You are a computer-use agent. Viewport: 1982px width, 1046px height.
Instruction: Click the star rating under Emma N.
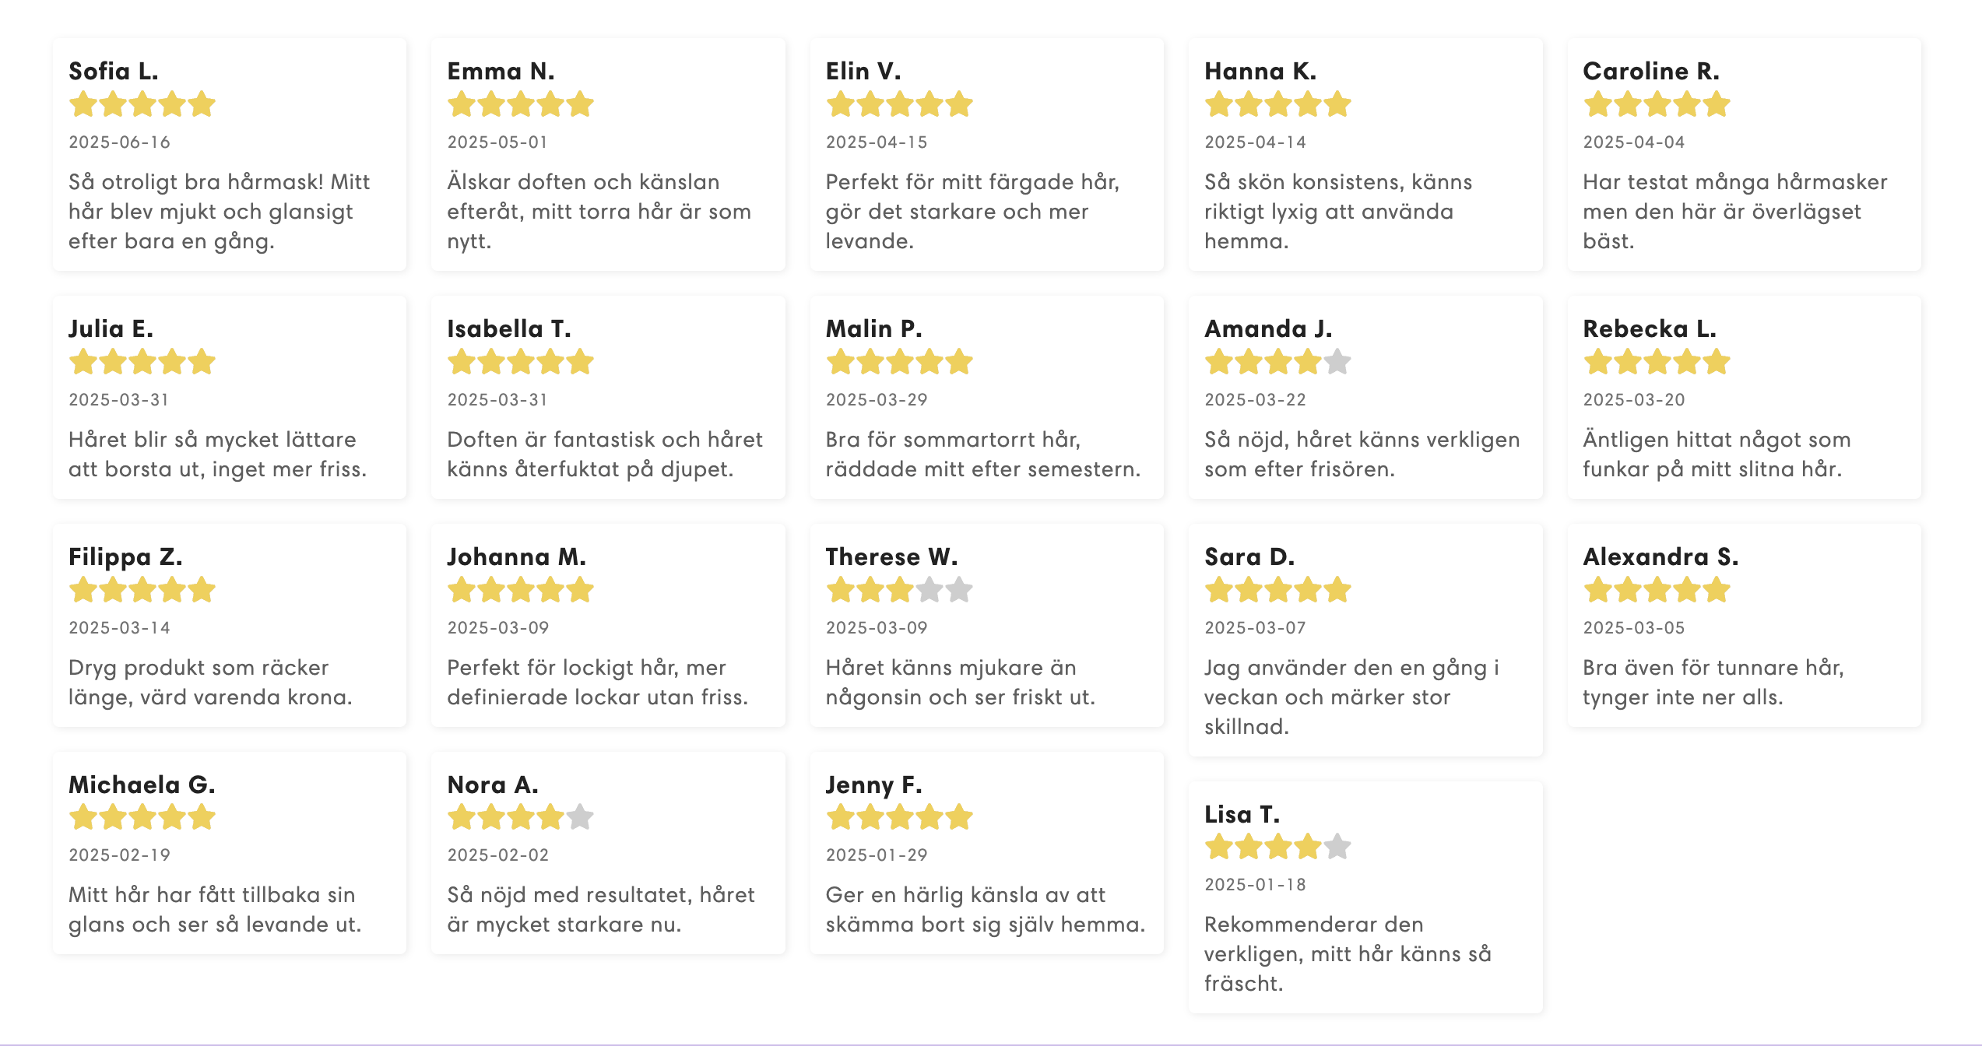520,104
